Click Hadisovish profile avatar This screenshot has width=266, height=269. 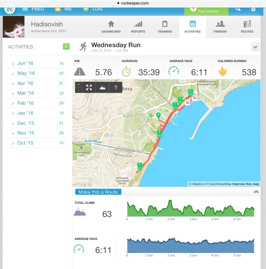14,27
